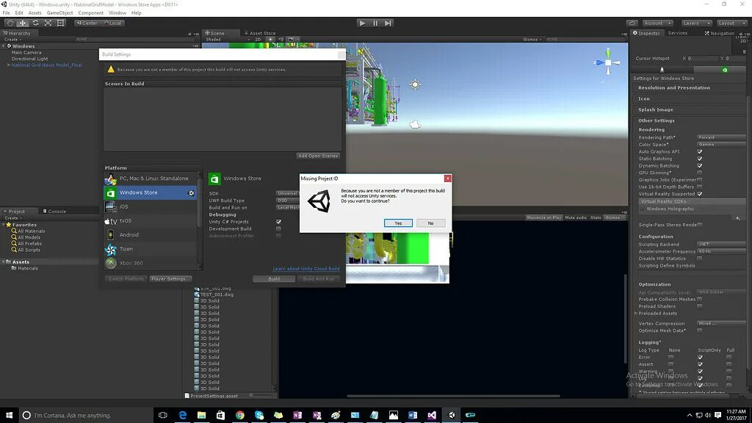Image resolution: width=752 pixels, height=423 pixels.
Task: Toggle the Center pivot mode button
Action: coord(87,23)
